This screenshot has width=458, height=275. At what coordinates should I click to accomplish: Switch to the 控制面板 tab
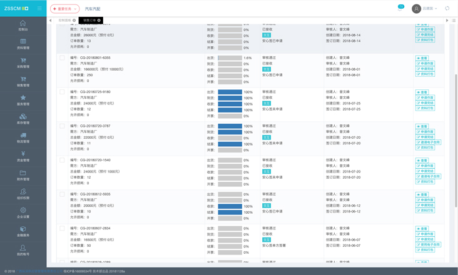click(64, 21)
